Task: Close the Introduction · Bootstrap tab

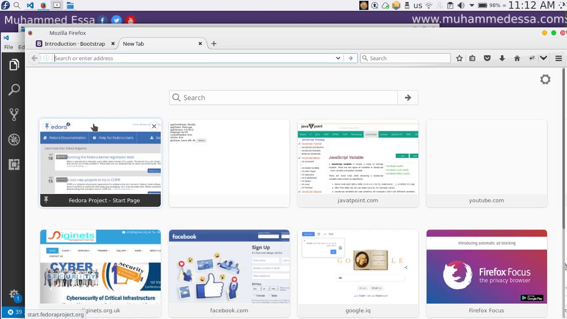Action: click(x=113, y=44)
